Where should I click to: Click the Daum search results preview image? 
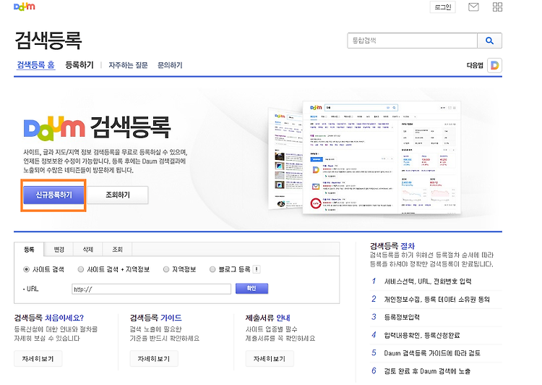[x=364, y=158]
